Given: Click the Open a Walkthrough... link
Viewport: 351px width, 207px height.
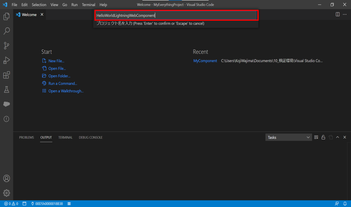Looking at the screenshot, I should point(66,91).
